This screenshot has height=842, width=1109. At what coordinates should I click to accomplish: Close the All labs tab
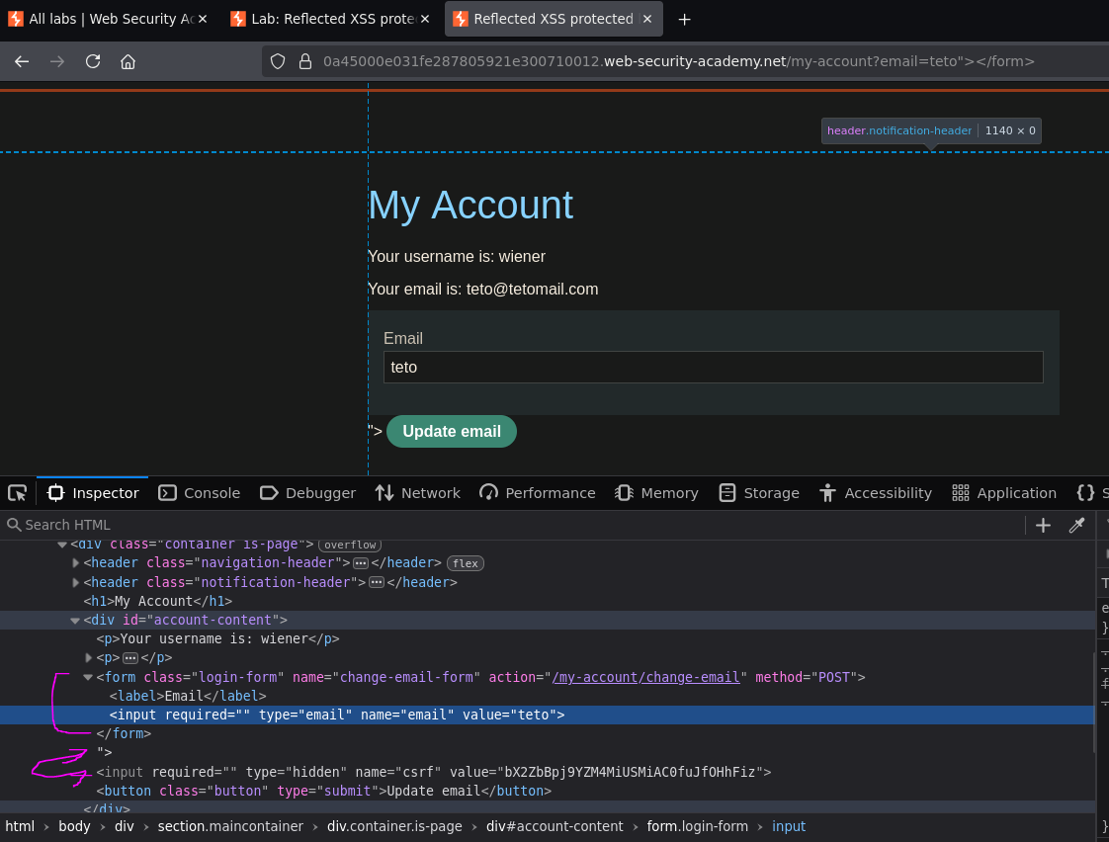click(x=203, y=19)
